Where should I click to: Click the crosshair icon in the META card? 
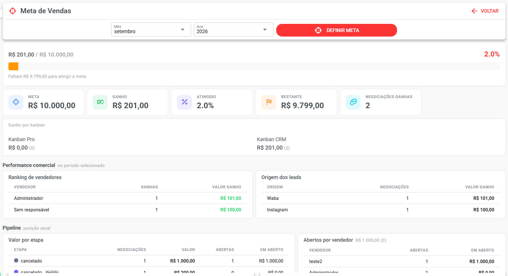(16, 102)
